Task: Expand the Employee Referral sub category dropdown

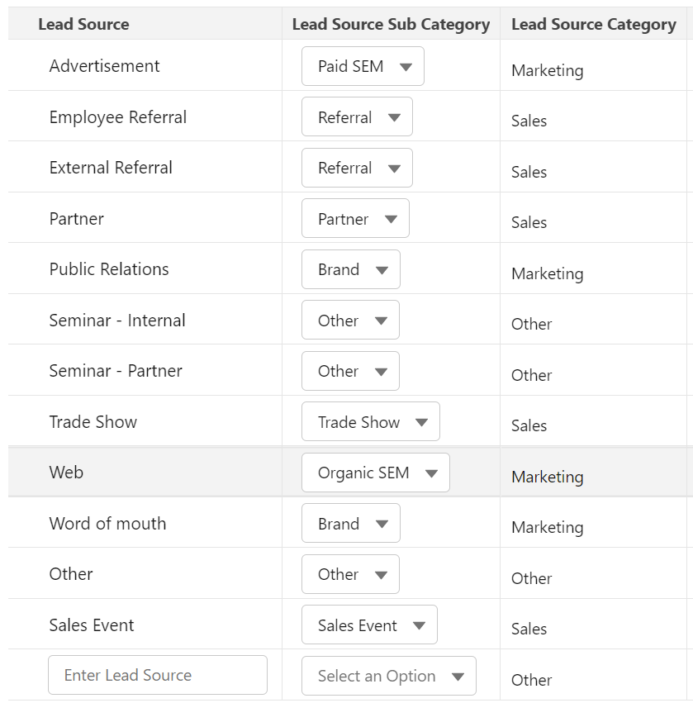Action: [x=357, y=117]
